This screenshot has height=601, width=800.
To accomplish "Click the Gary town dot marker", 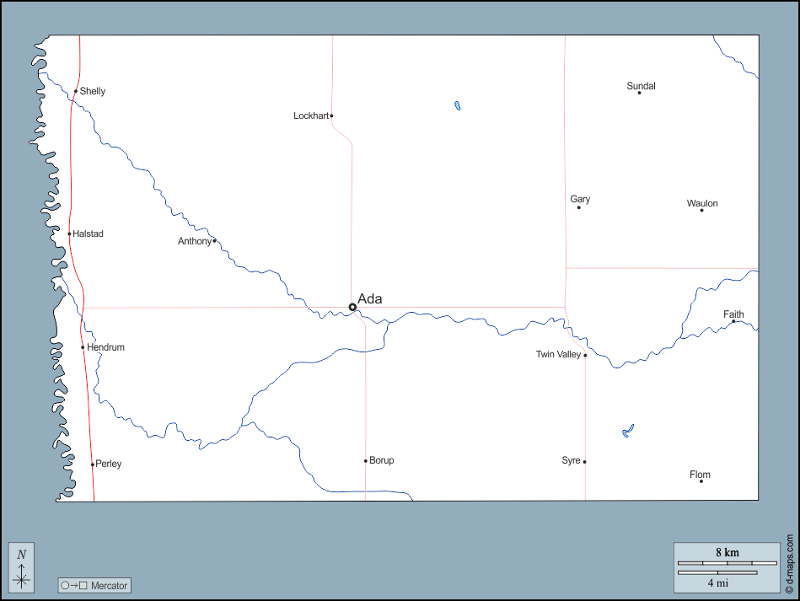I will pos(579,207).
